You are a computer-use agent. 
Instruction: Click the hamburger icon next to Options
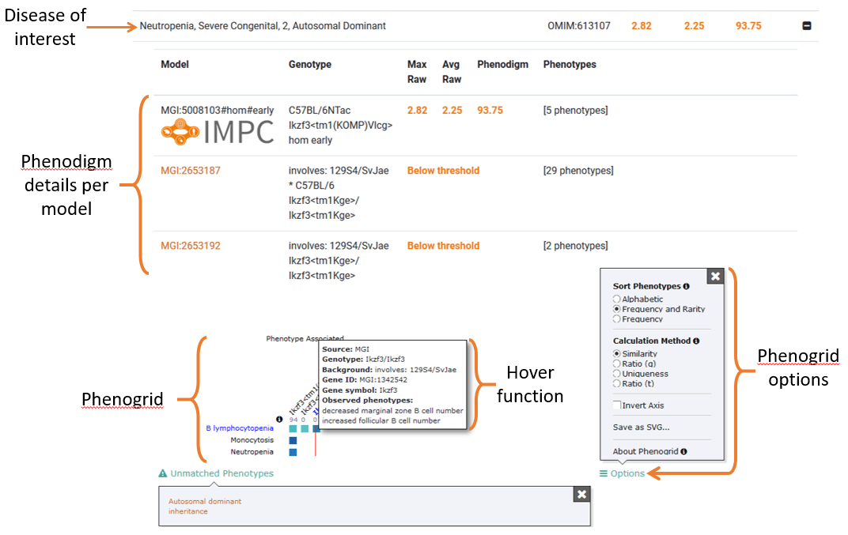click(x=604, y=473)
